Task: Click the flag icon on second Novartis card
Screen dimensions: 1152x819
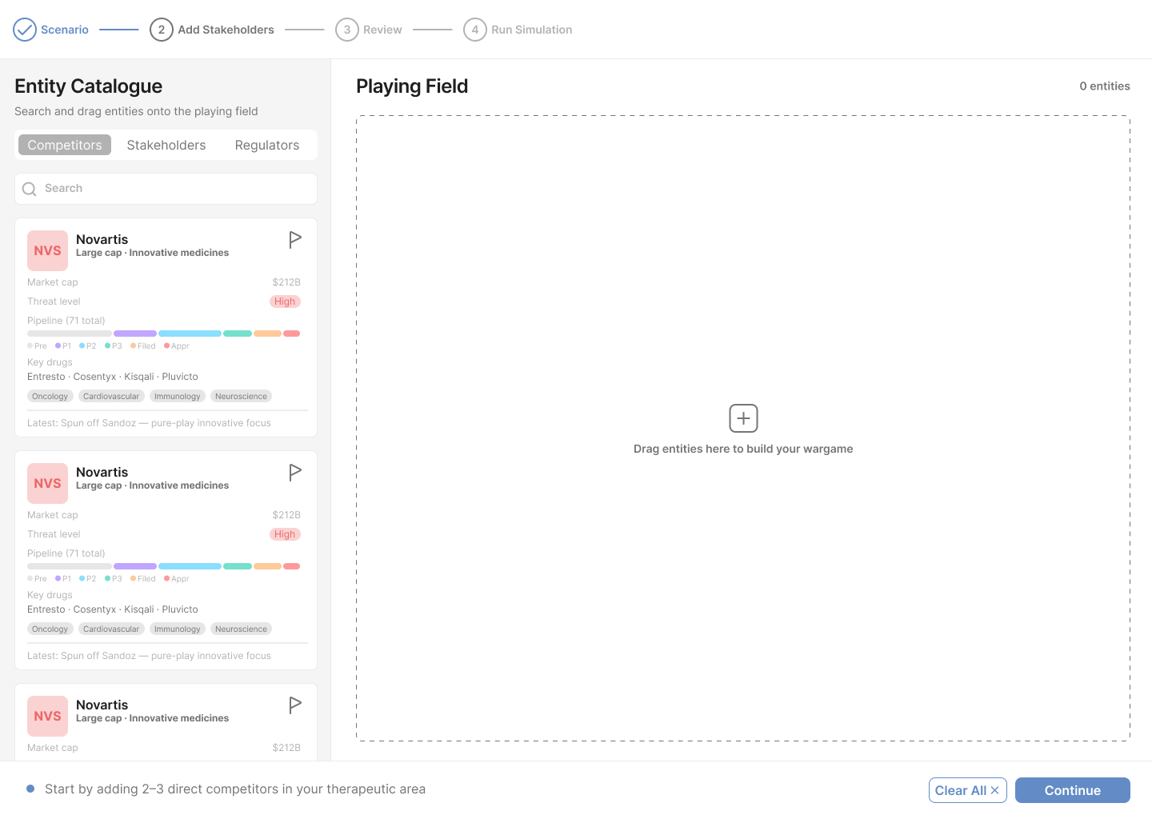Action: tap(295, 472)
